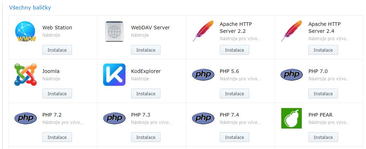
Task: Install the Web Station package
Action: pyautogui.click(x=57, y=50)
